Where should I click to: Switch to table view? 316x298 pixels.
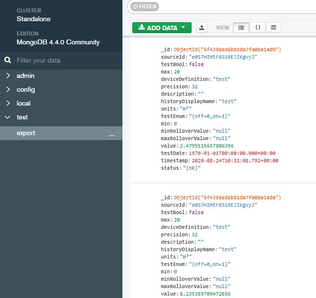tap(274, 28)
